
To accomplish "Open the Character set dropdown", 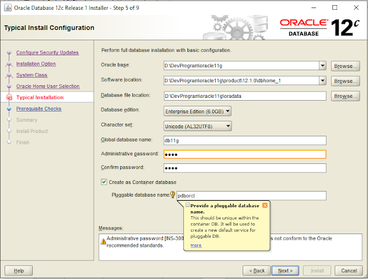I will [197, 126].
